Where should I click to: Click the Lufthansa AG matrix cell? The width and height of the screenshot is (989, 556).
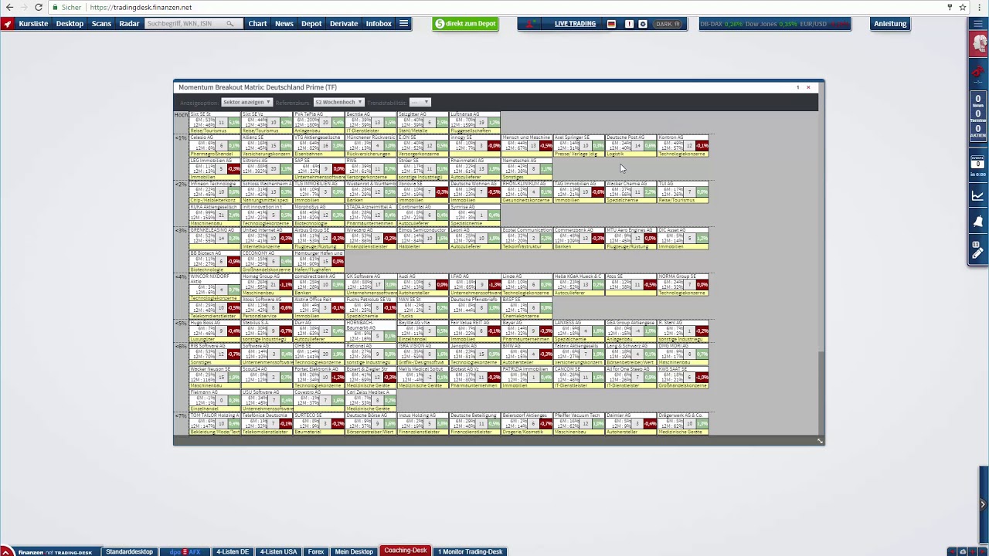(x=475, y=122)
